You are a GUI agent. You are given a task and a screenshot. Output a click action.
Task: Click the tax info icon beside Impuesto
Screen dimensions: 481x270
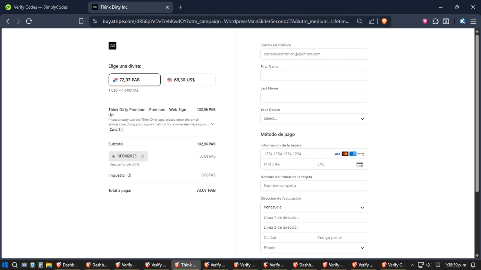(129, 175)
